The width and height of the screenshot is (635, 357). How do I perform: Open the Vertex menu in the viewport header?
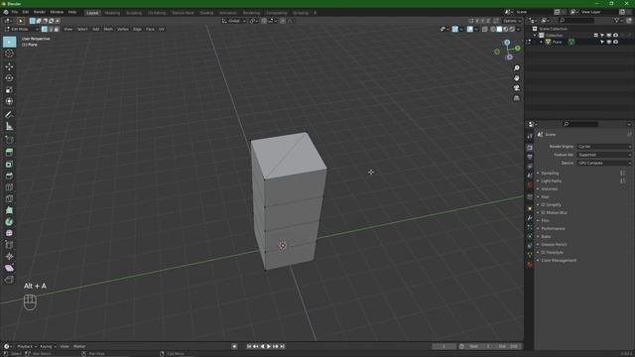pos(123,29)
